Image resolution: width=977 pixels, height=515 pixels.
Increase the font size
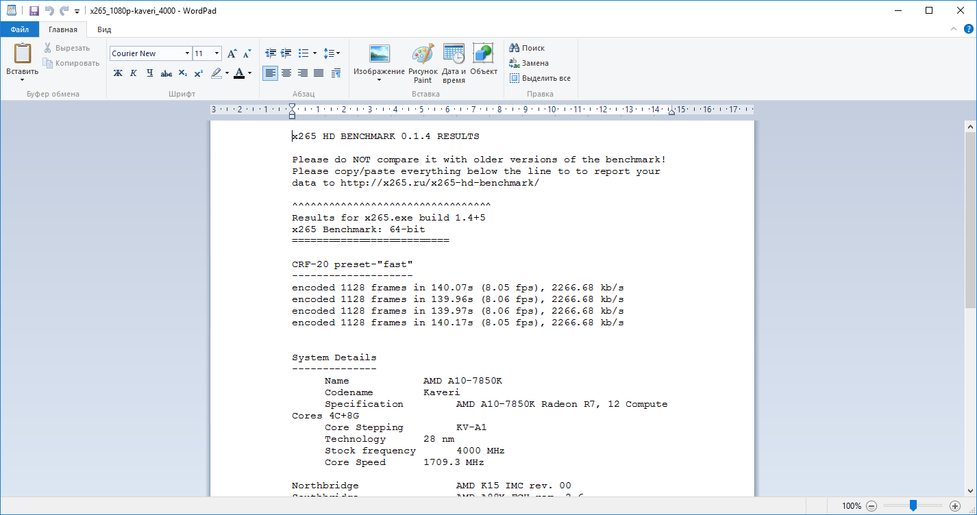point(232,53)
